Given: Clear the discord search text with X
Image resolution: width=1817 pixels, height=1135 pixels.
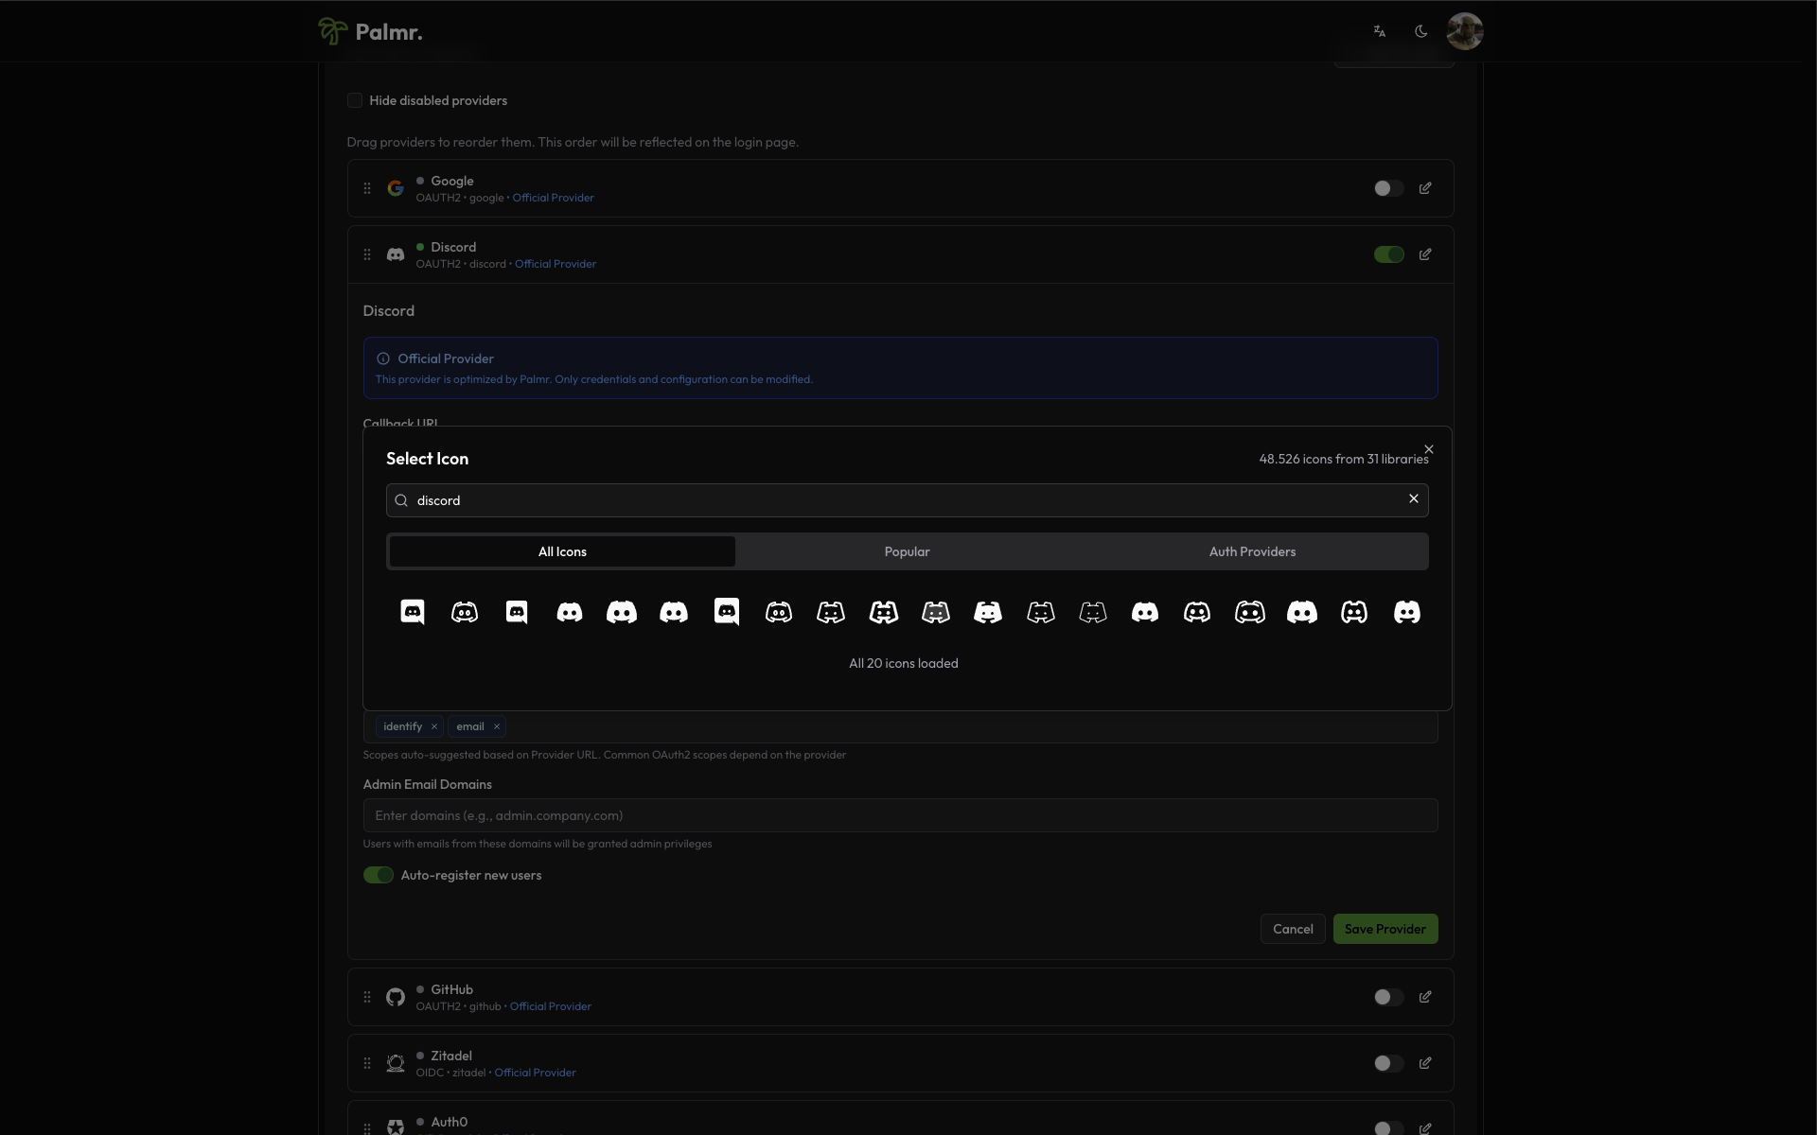Looking at the screenshot, I should pyautogui.click(x=1414, y=498).
